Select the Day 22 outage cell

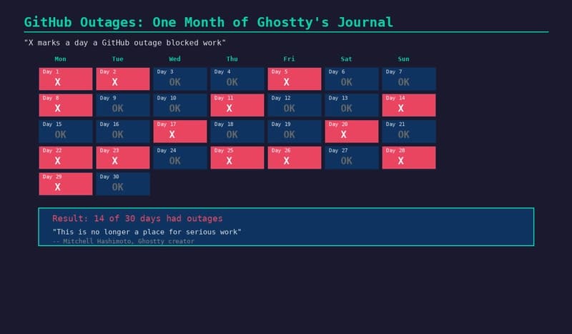point(66,157)
